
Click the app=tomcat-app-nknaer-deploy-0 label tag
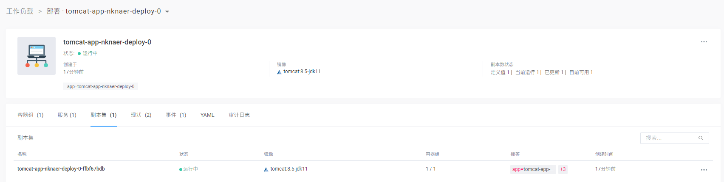pos(101,86)
